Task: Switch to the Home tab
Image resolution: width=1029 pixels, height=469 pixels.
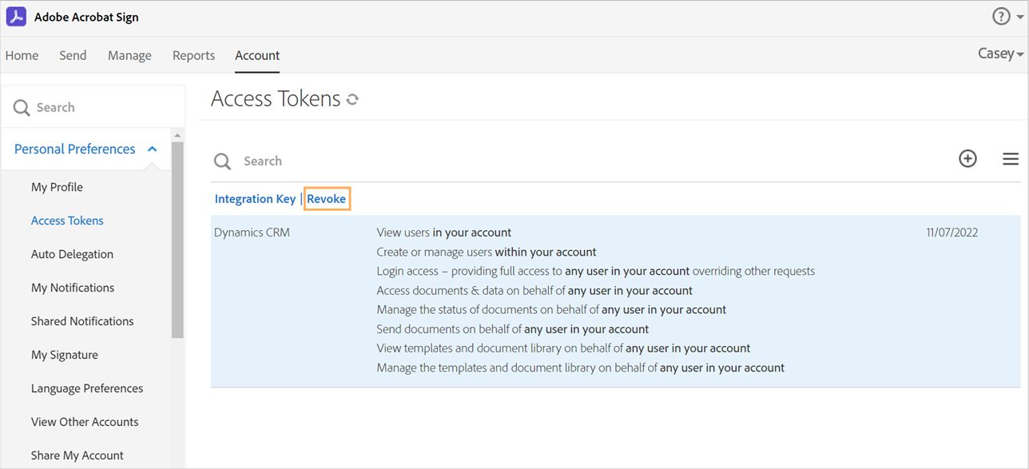Action: coord(22,55)
